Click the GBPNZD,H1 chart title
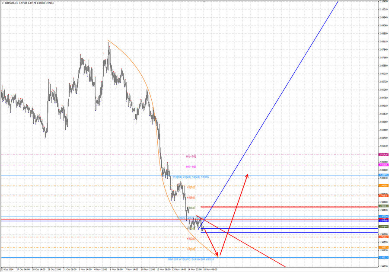 11,3
